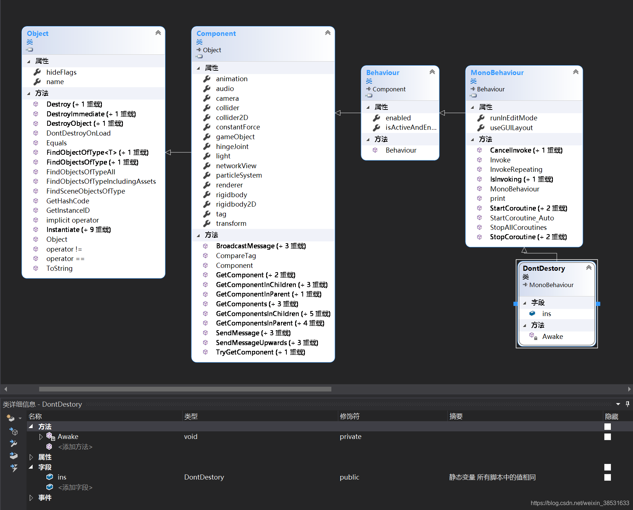
Task: Open the class details window options dropdown
Action: point(618,404)
